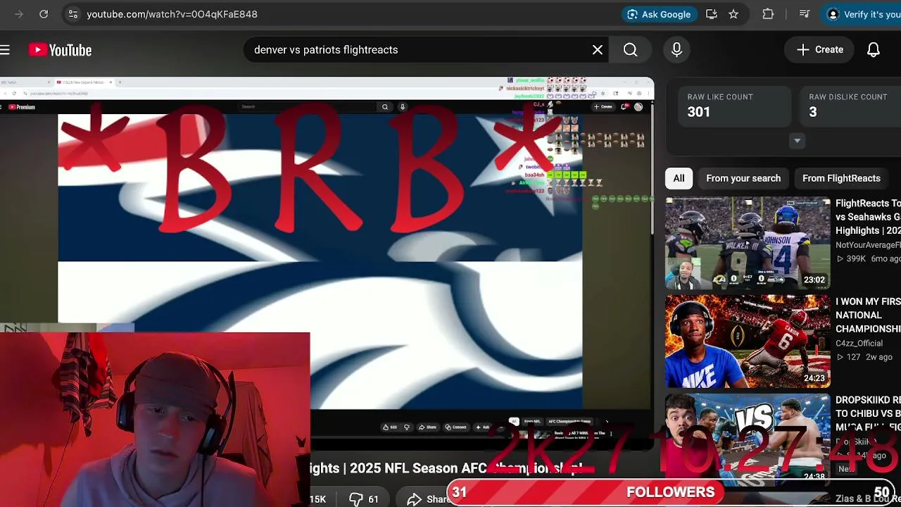Submit search with magnifying glass button
The width and height of the screenshot is (901, 507).
click(x=631, y=50)
